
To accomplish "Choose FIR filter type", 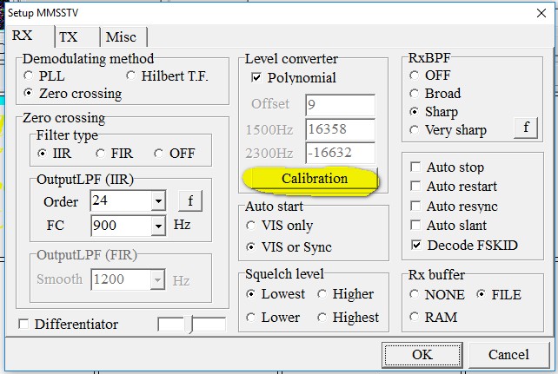I will (100, 154).
